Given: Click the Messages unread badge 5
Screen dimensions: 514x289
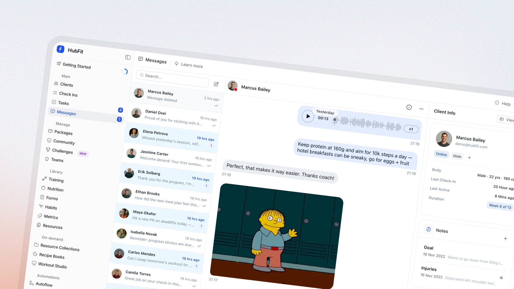Looking at the screenshot, I should coord(119,119).
